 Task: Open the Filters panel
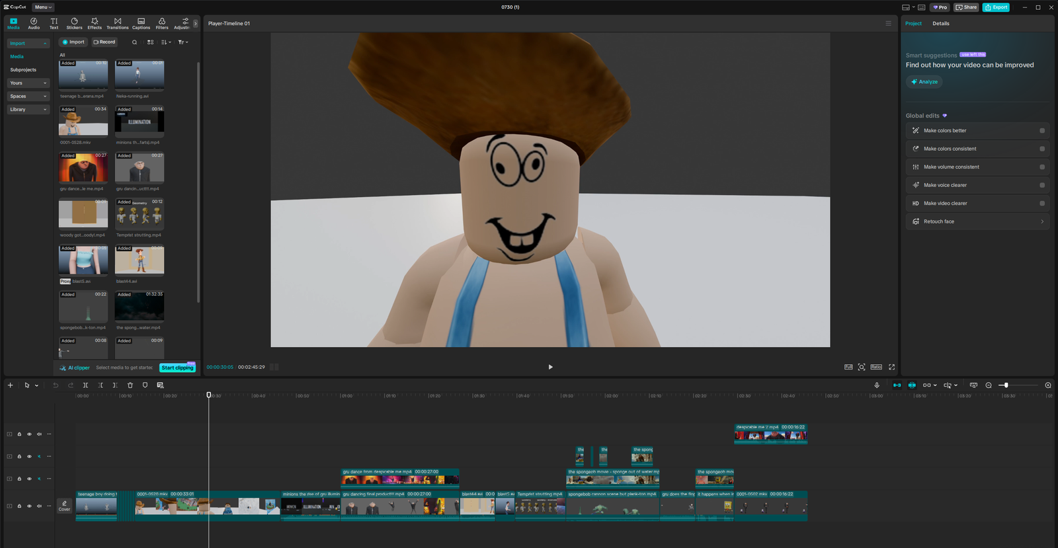(162, 24)
